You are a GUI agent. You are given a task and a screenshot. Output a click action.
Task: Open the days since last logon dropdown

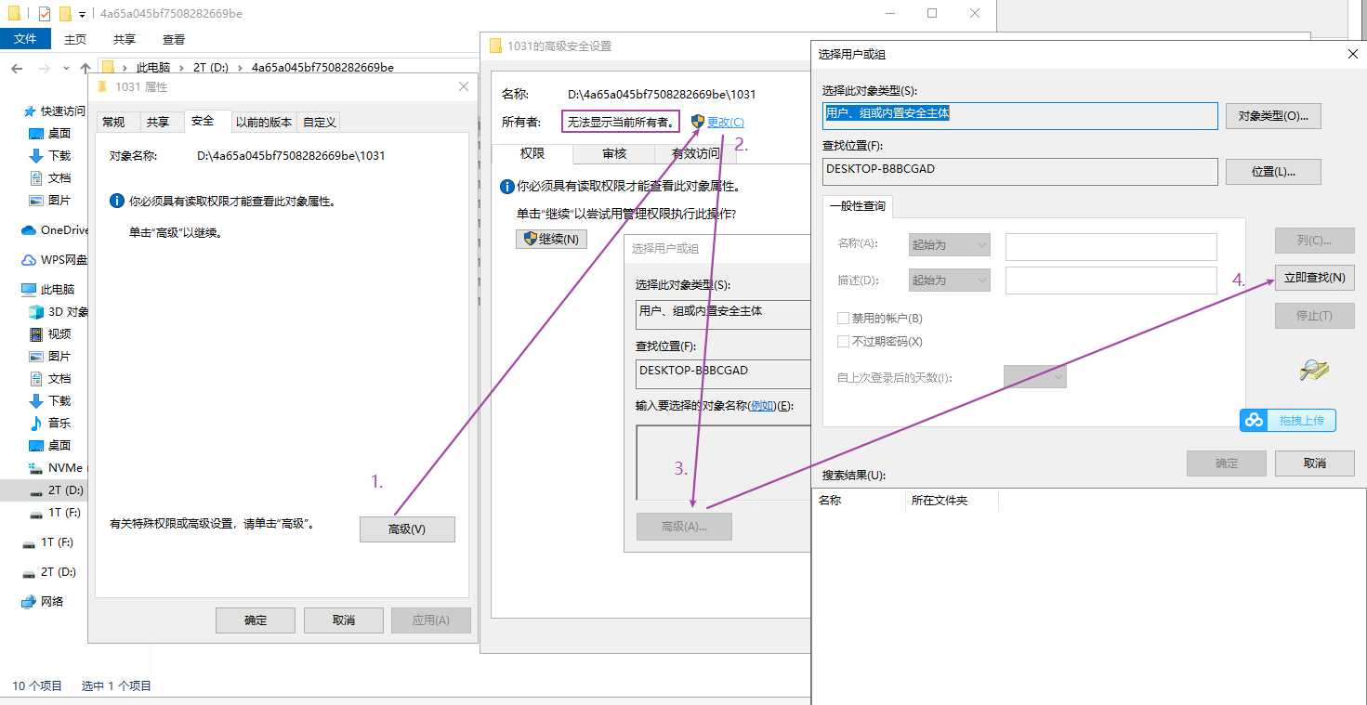coord(1034,377)
